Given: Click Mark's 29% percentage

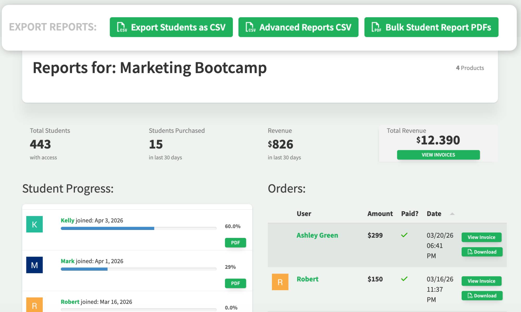Looking at the screenshot, I should (x=230, y=267).
